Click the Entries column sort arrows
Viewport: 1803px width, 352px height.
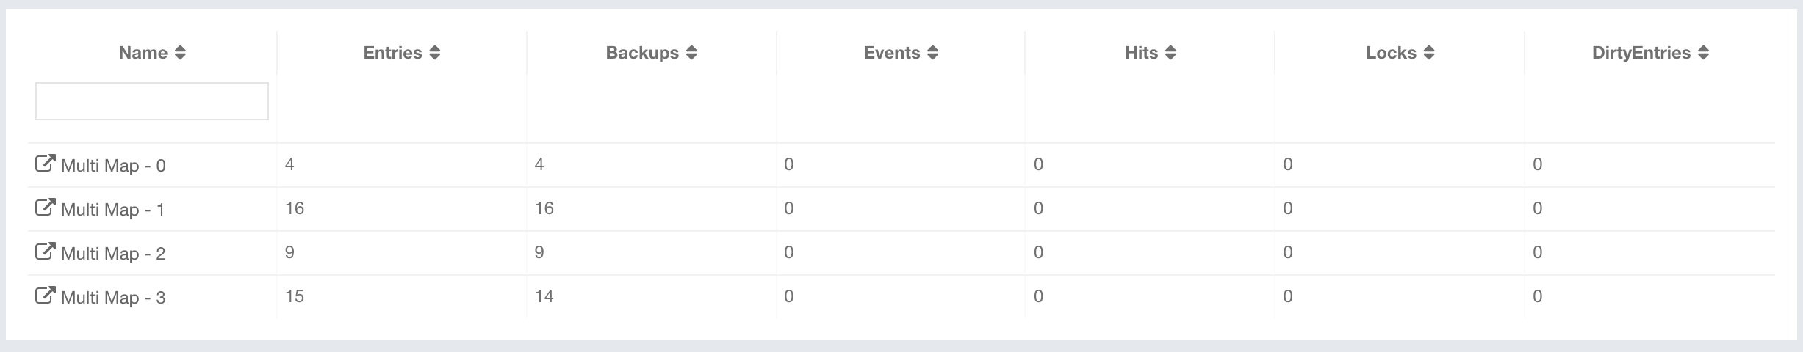[435, 53]
